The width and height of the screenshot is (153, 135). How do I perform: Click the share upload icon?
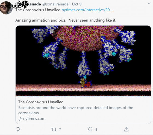[126, 129]
